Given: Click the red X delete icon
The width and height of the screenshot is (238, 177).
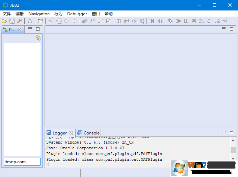Looking at the screenshot, I should 152,21.
